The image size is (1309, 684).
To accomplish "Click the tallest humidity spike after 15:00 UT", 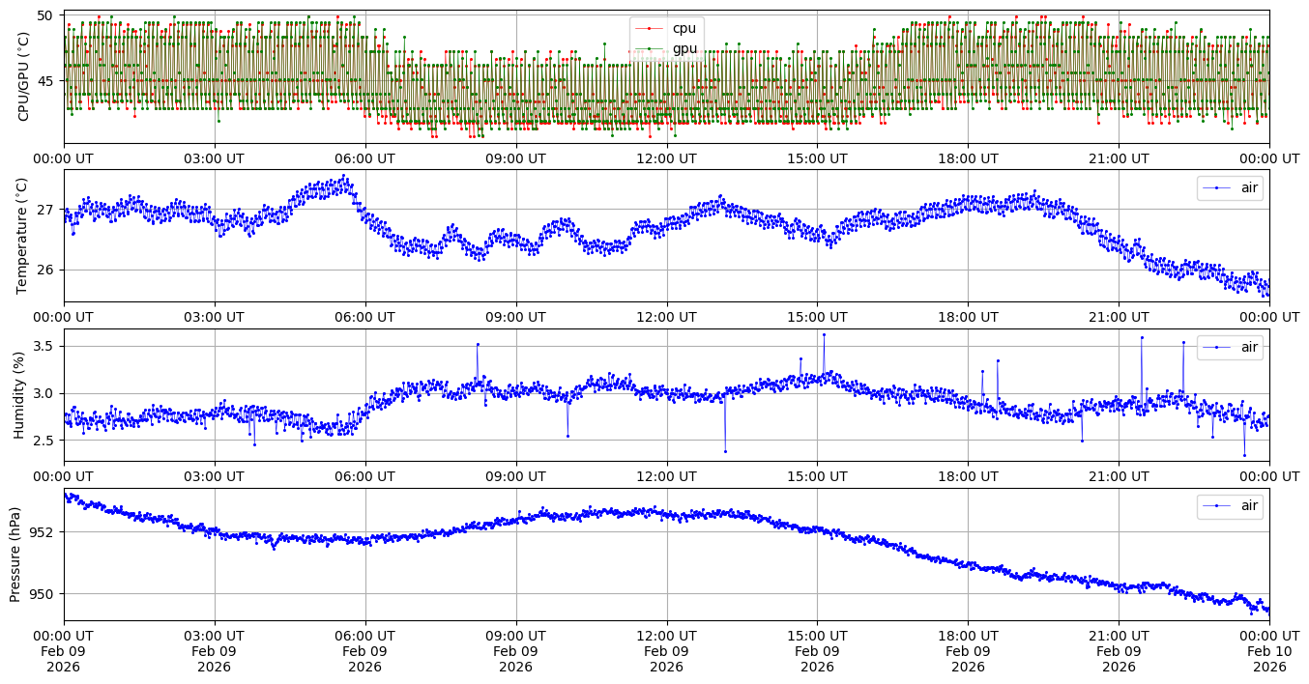I will [x=824, y=334].
